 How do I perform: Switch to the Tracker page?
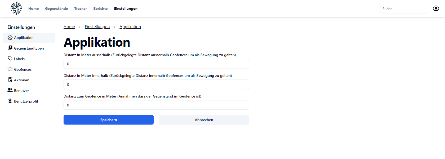tap(81, 8)
